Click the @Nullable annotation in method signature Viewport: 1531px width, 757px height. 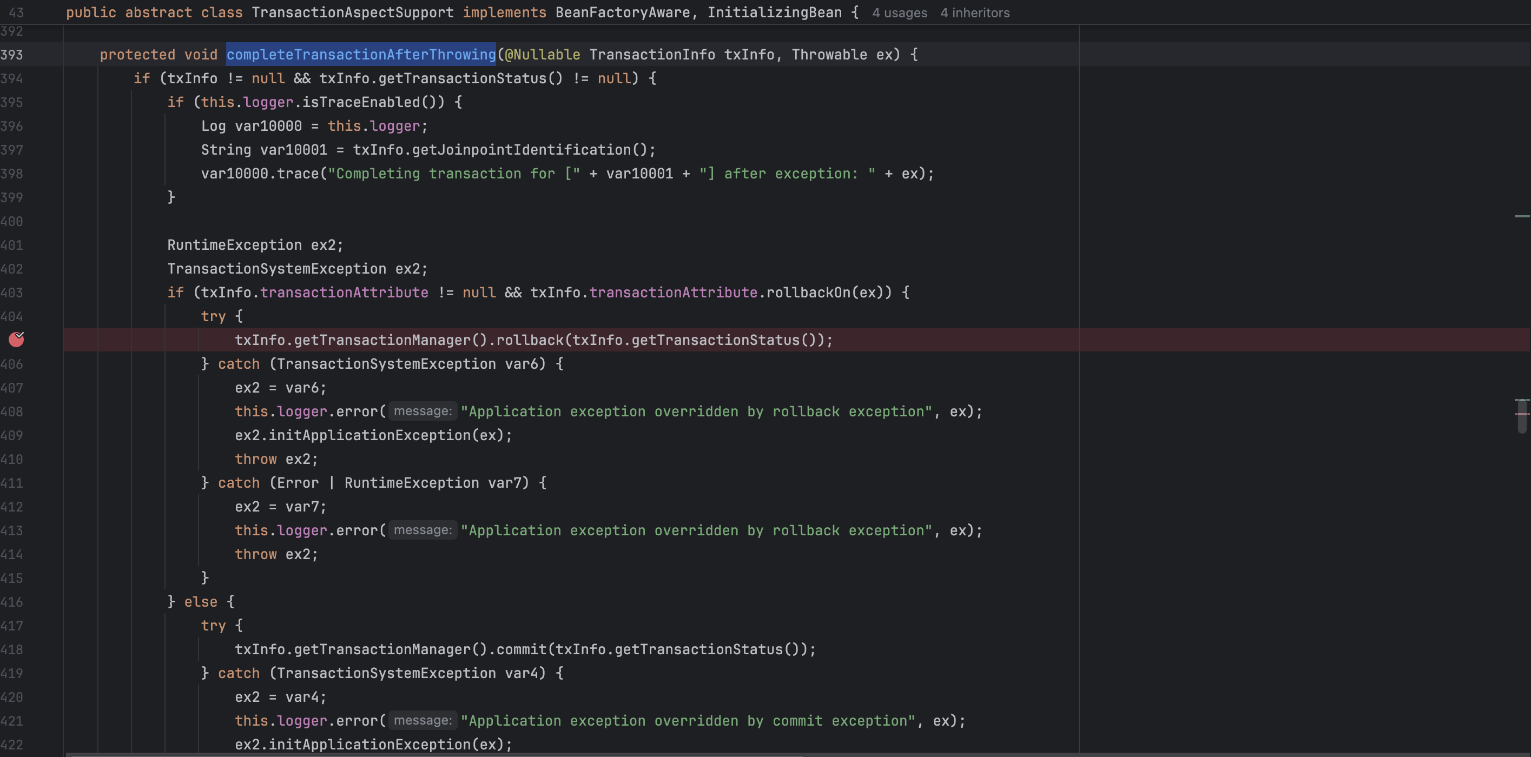click(542, 55)
